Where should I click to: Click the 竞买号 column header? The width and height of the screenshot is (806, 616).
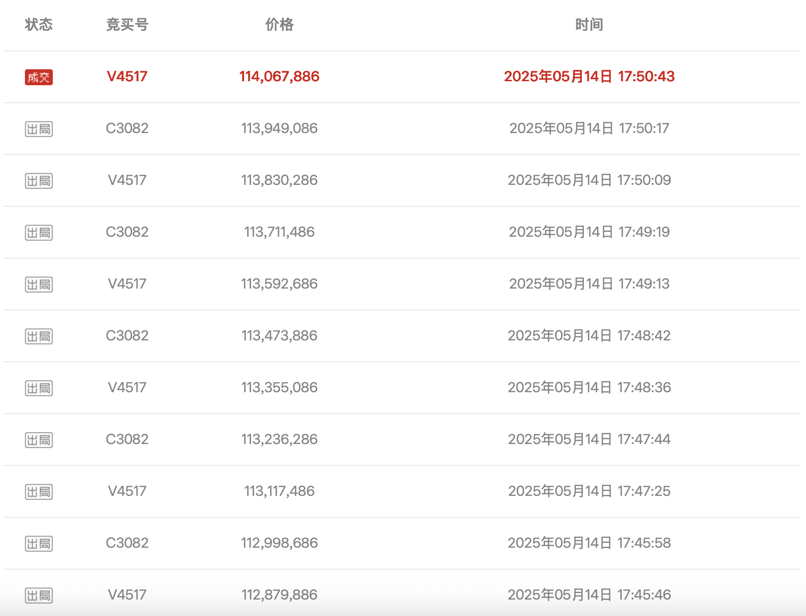coord(127,24)
